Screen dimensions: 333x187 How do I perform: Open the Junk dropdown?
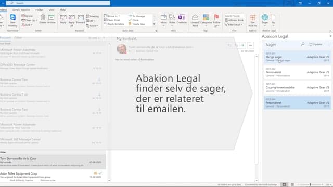27,25
